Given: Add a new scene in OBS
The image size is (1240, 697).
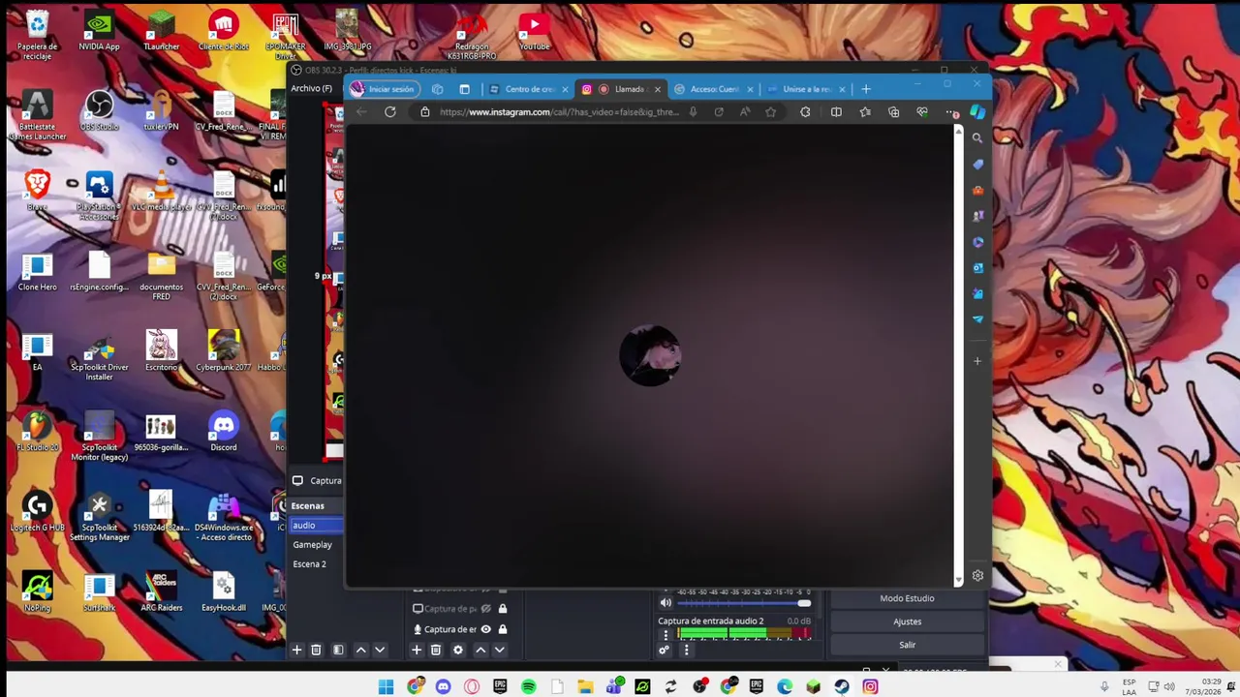Looking at the screenshot, I should click(297, 651).
